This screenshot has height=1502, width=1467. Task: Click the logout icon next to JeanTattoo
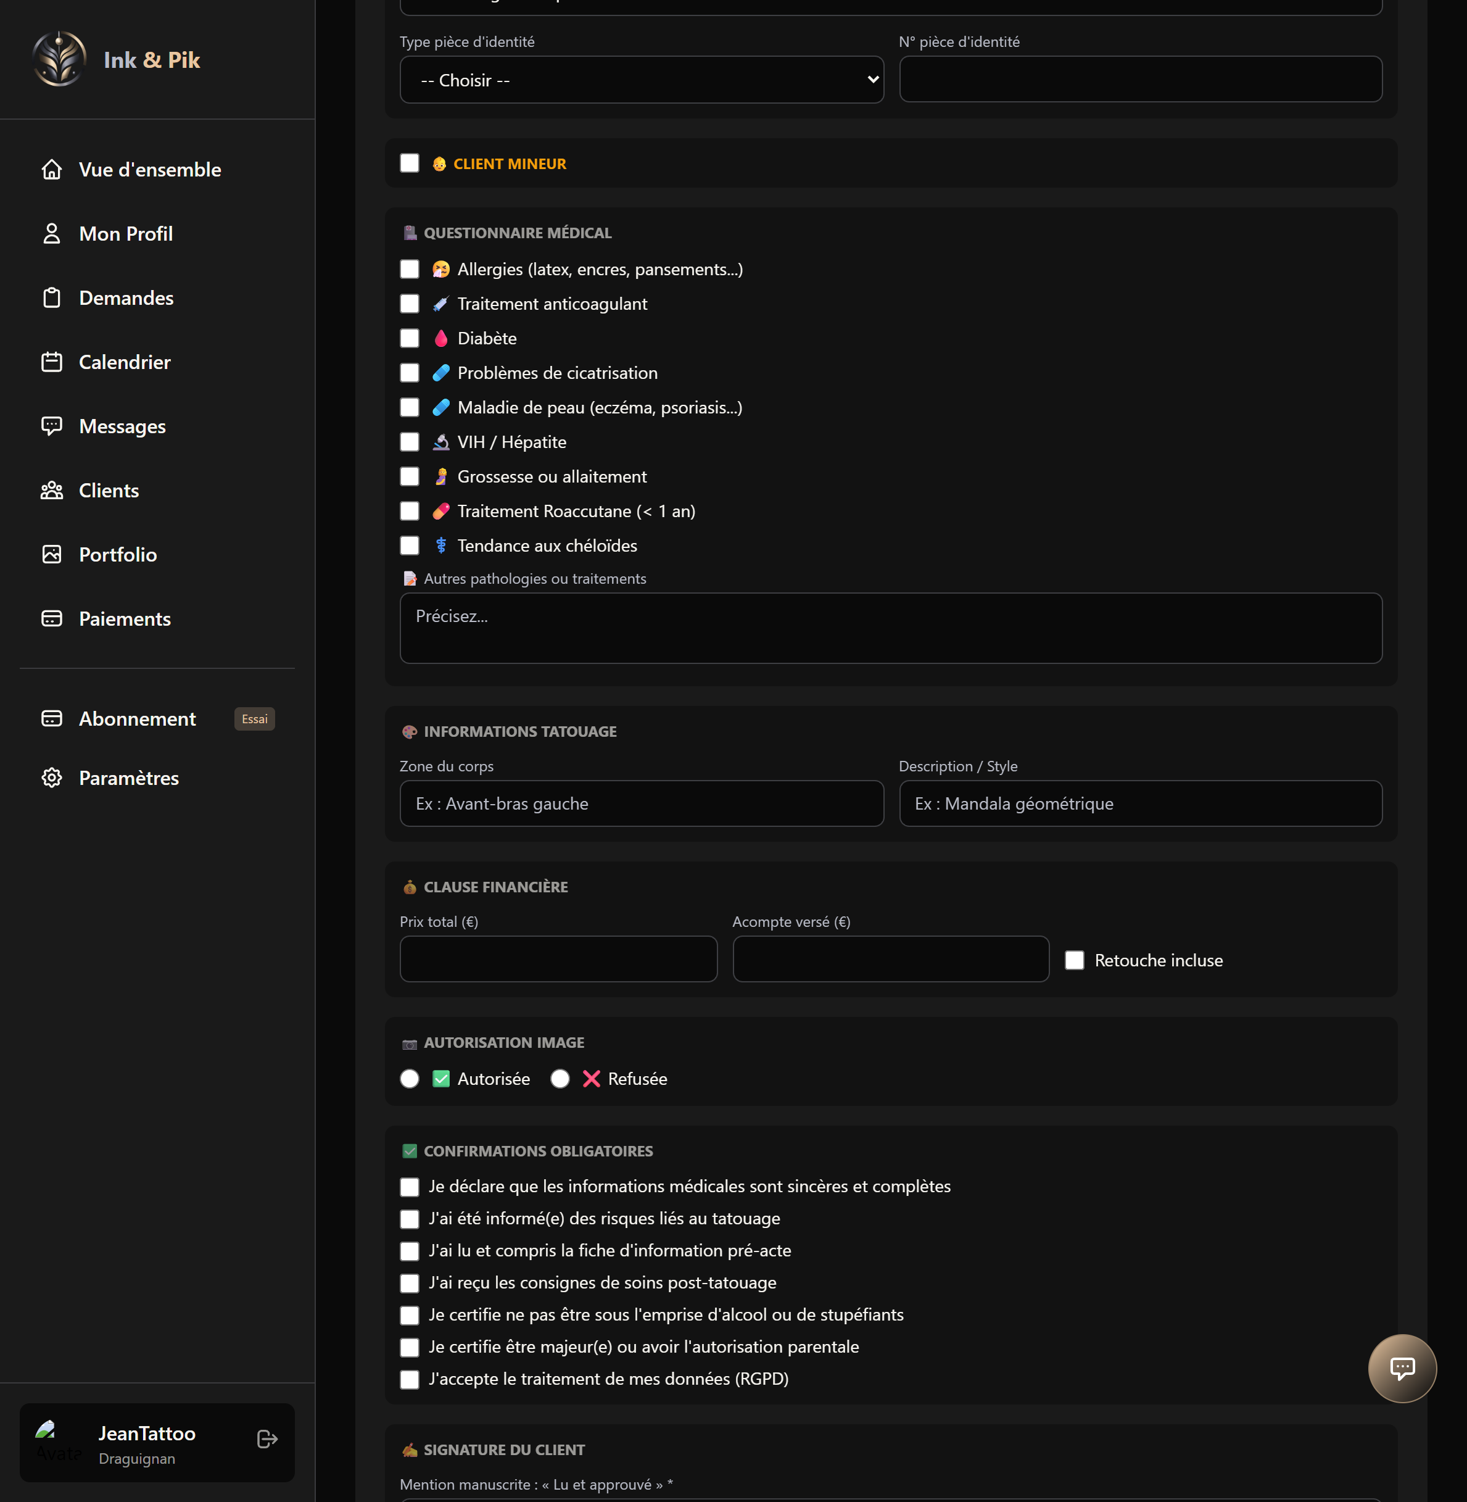click(267, 1439)
